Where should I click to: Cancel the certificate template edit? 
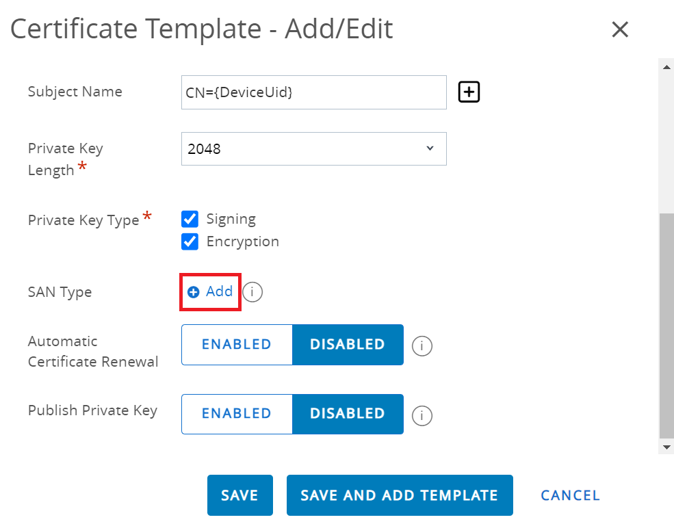tap(570, 495)
